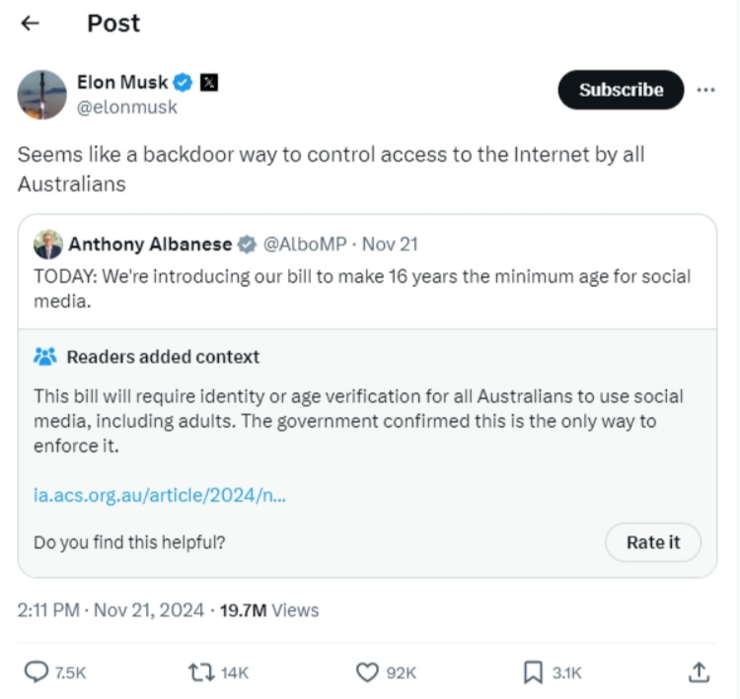Like the post with heart icon
Screen dimensions: 740x699
tap(367, 672)
